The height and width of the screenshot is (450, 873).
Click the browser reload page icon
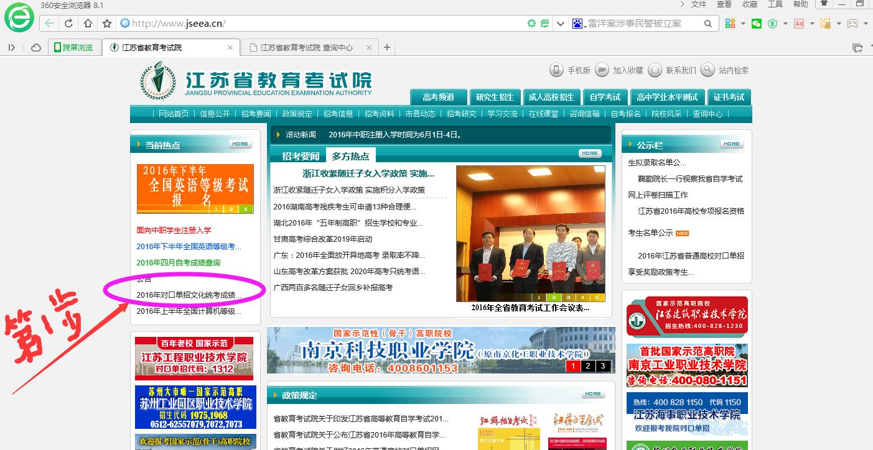68,24
